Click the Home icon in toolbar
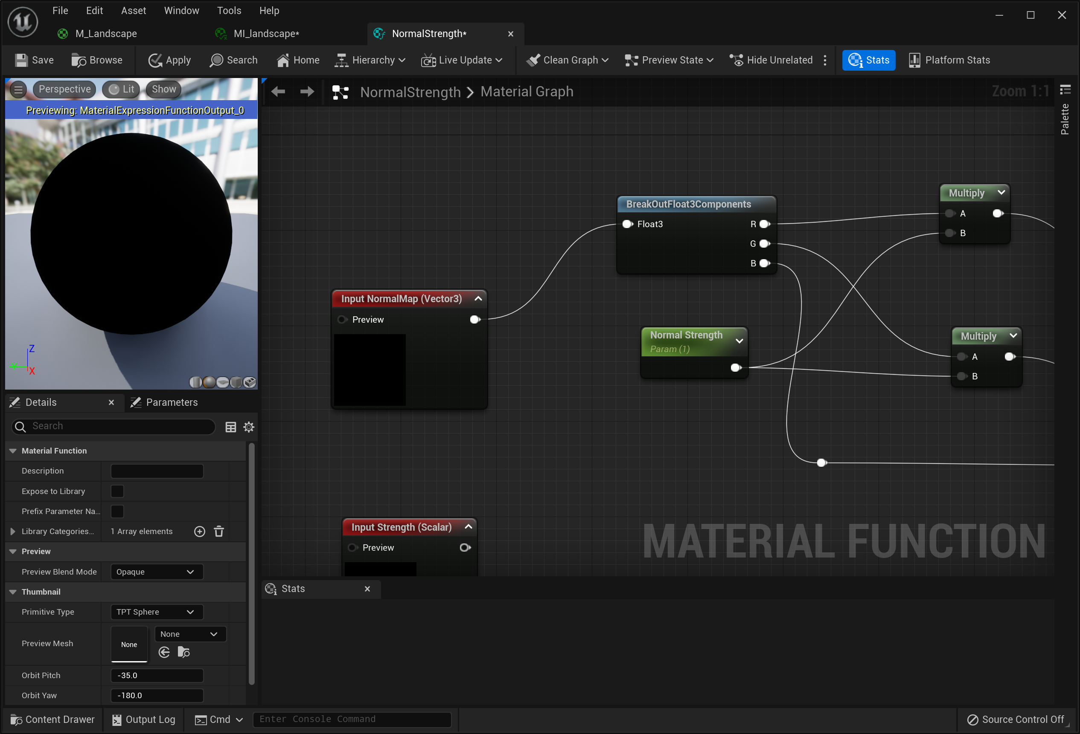Screen dimensions: 1080x734 [282, 60]
